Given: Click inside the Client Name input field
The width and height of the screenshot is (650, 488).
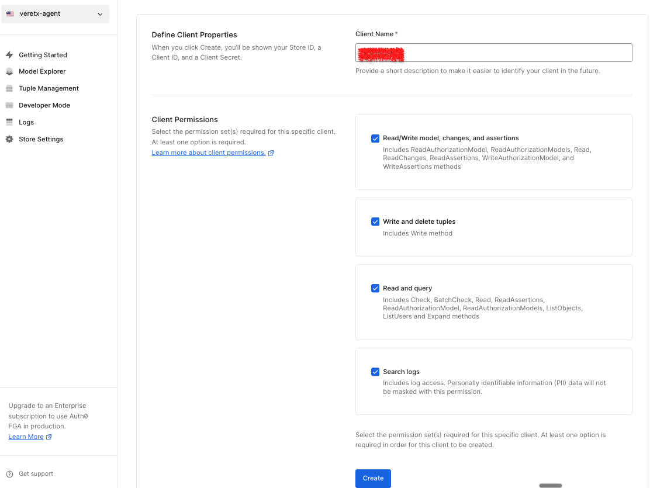Looking at the screenshot, I should (x=493, y=52).
